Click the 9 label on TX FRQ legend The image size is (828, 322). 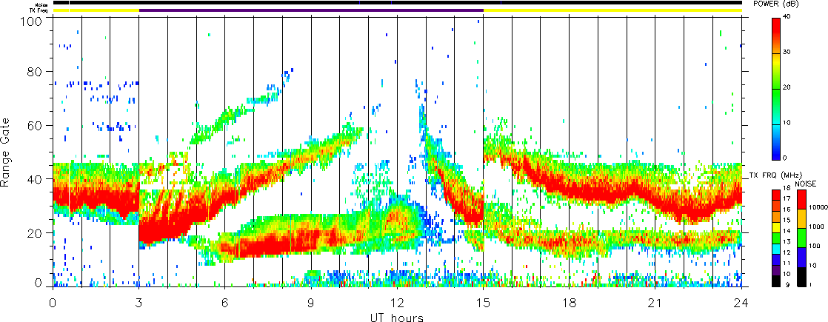[787, 284]
